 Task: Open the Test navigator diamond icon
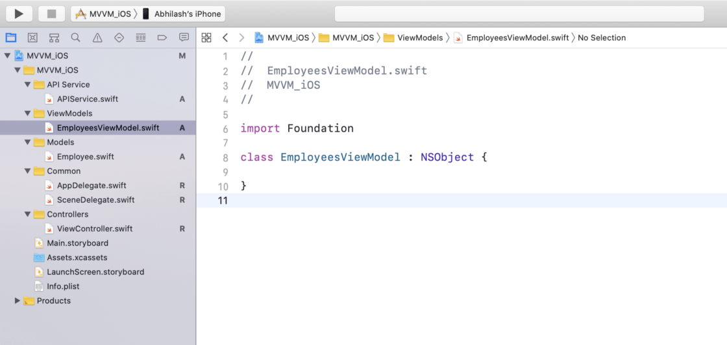(119, 38)
